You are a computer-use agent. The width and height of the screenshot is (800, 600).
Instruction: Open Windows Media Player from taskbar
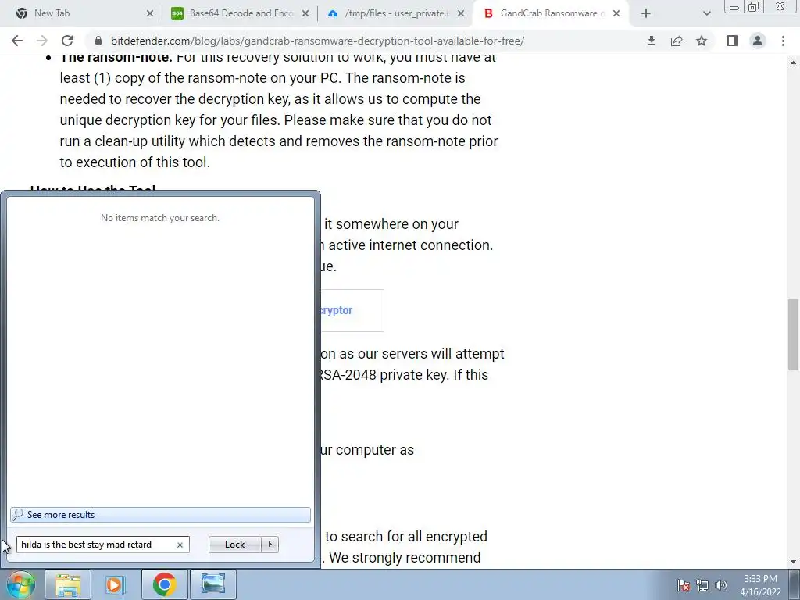point(116,584)
